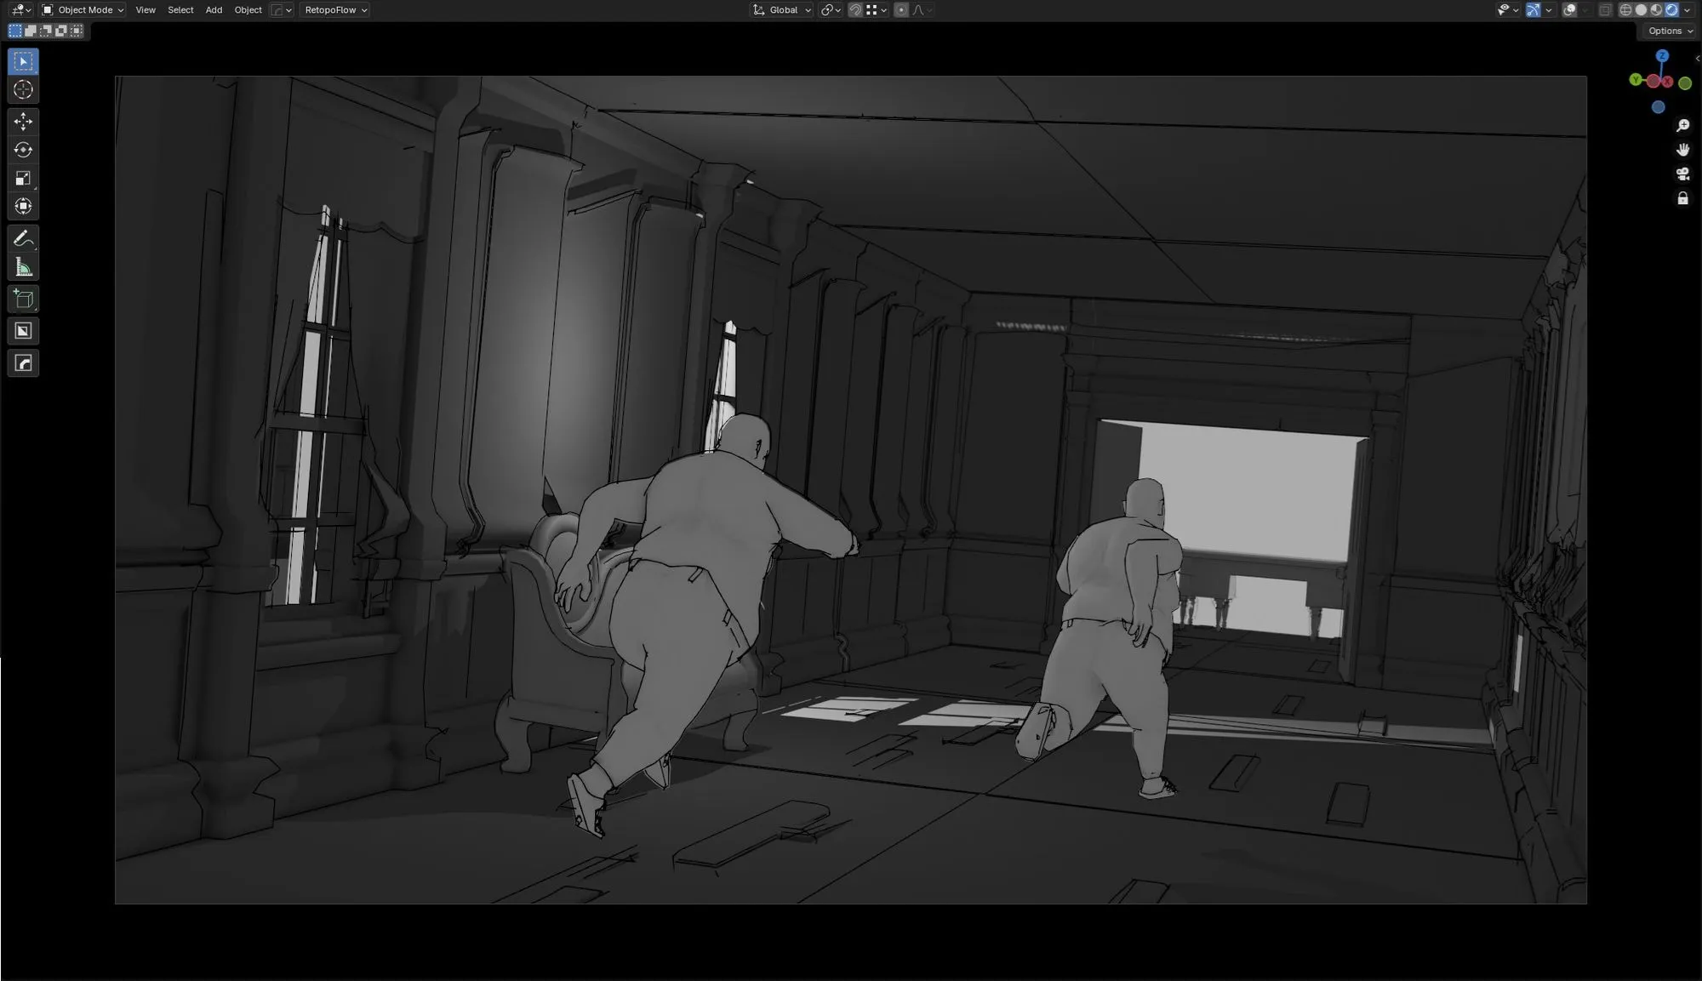Open the editor type dropdown

click(x=21, y=10)
